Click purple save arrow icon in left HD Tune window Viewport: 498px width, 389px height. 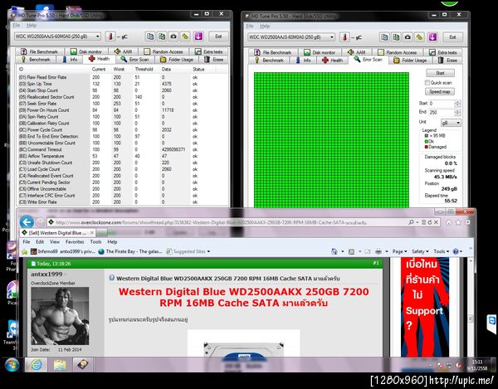[198, 36]
